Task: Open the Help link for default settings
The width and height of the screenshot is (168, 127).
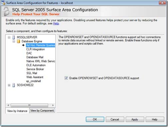Action: [x=56, y=24]
